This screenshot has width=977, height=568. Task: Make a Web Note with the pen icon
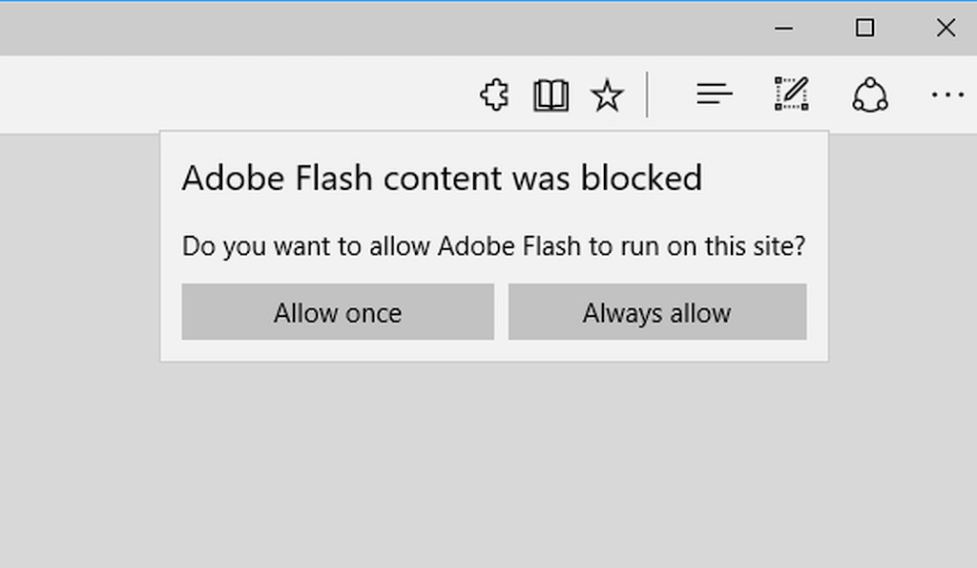click(792, 95)
